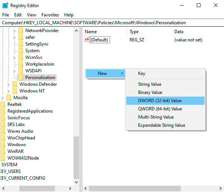Choose Key from New submenu
Viewport: 224px width, 192px height.
(165, 73)
